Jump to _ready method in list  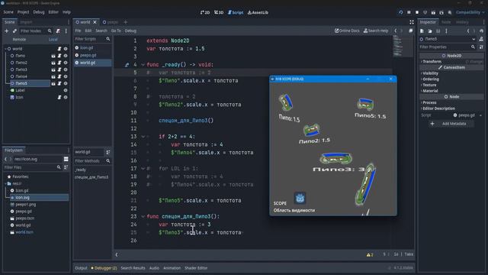[x=80, y=170]
